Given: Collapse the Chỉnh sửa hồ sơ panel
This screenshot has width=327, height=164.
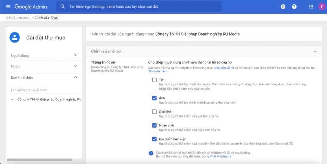Looking at the screenshot, I should pyautogui.click(x=315, y=51).
